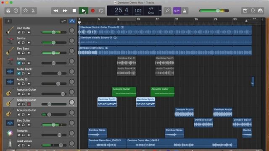Click the Cmaj key signature
The image size is (269, 151).
[151, 13]
